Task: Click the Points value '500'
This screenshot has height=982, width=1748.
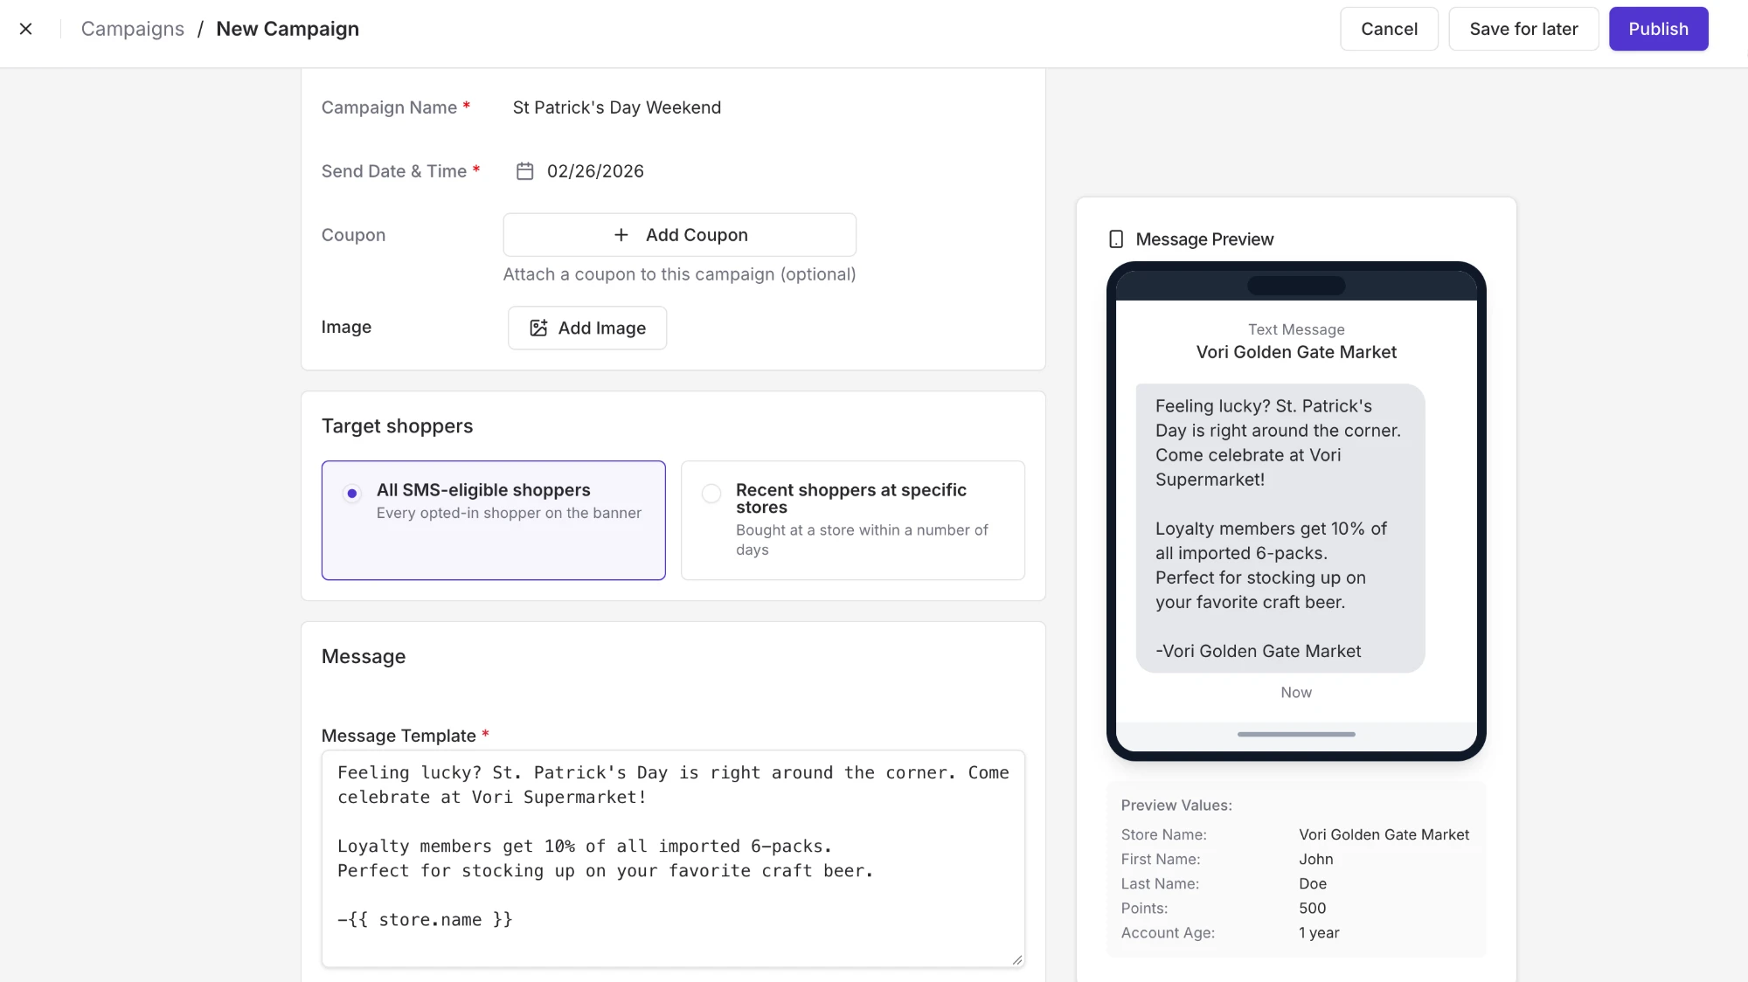Action: click(1312, 908)
